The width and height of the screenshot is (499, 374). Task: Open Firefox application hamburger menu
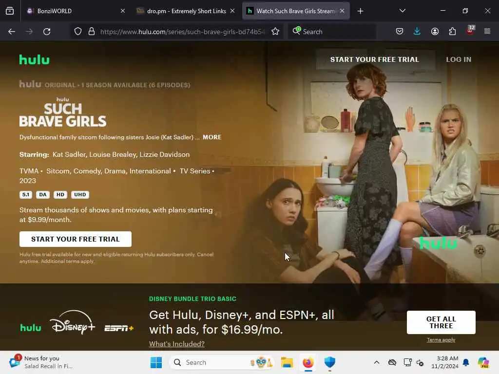[487, 31]
